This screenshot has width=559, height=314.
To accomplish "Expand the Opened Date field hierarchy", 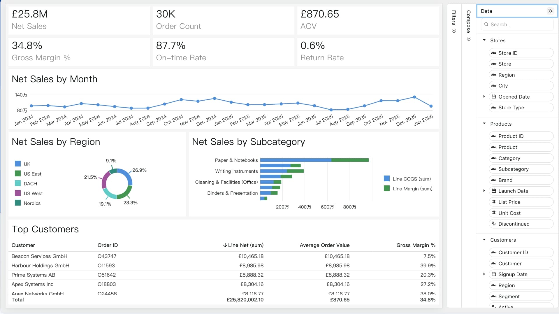I will pos(484,97).
